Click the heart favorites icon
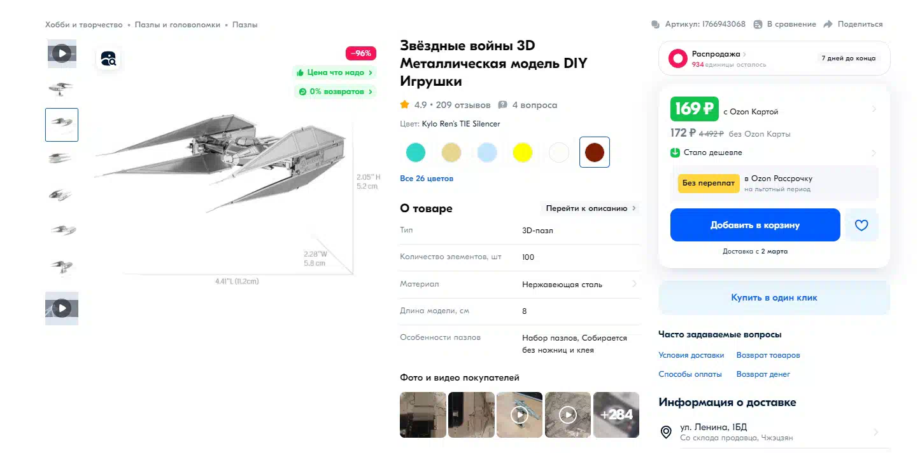The width and height of the screenshot is (920, 453). [x=861, y=225]
